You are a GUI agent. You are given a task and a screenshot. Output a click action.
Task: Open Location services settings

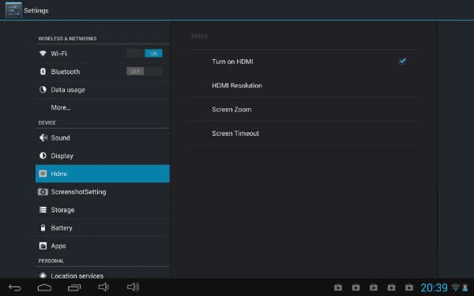(103, 273)
